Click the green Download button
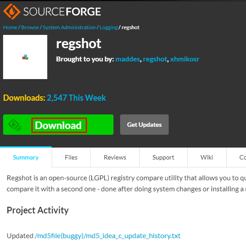 point(58,125)
